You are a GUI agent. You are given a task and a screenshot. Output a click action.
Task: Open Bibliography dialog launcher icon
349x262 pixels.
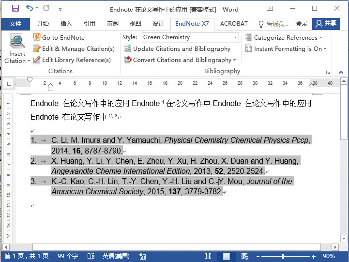(328, 72)
